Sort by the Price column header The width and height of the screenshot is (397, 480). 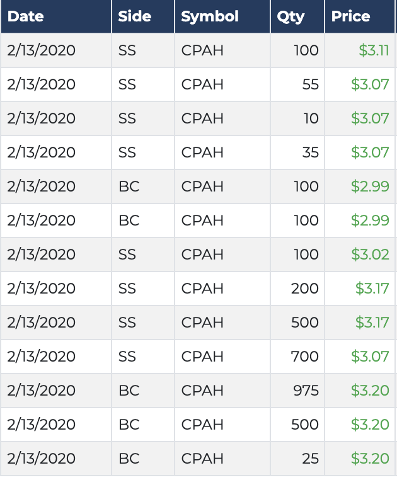pyautogui.click(x=351, y=17)
